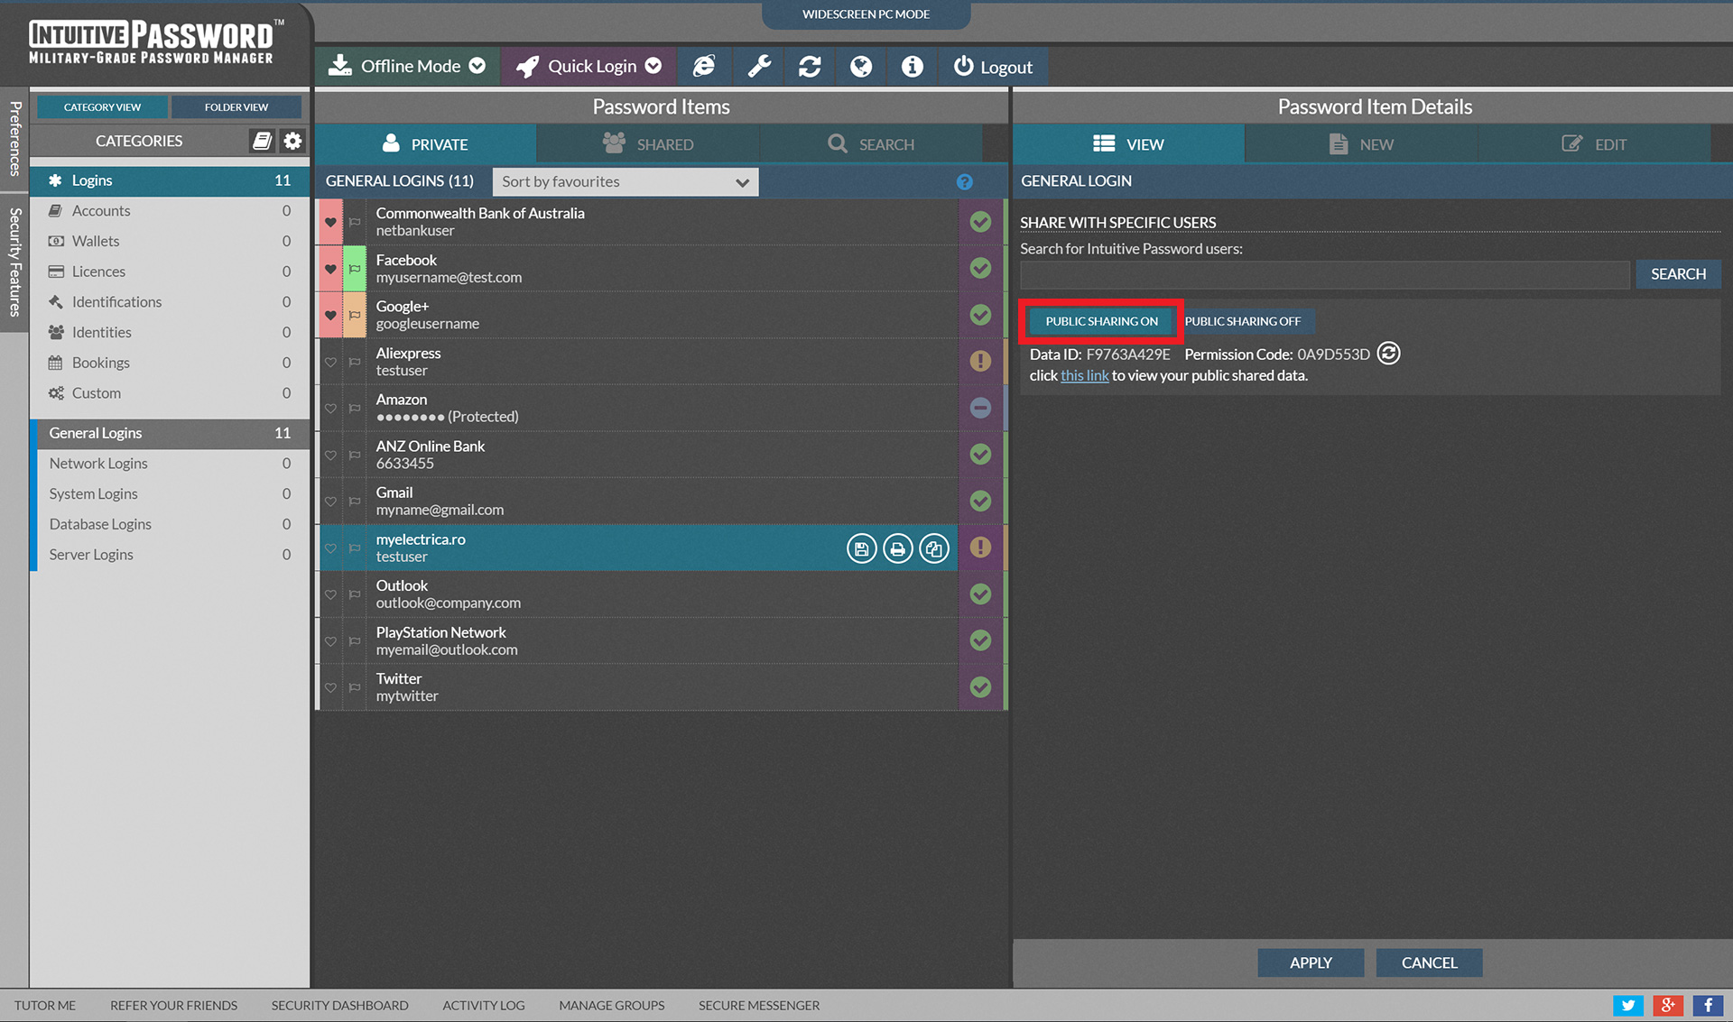Click the print icon on myelectrica.ro row
This screenshot has height=1022, width=1733.
897,548
